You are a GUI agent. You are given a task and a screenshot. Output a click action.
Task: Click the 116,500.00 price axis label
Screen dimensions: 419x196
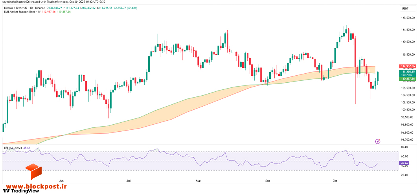(407, 54)
